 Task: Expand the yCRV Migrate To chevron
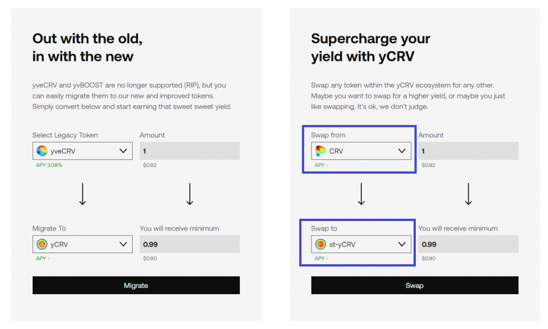click(x=123, y=244)
